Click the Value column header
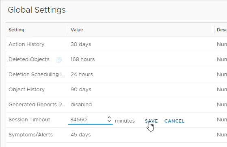Screen dimensions: 227x147 [x=77, y=30]
